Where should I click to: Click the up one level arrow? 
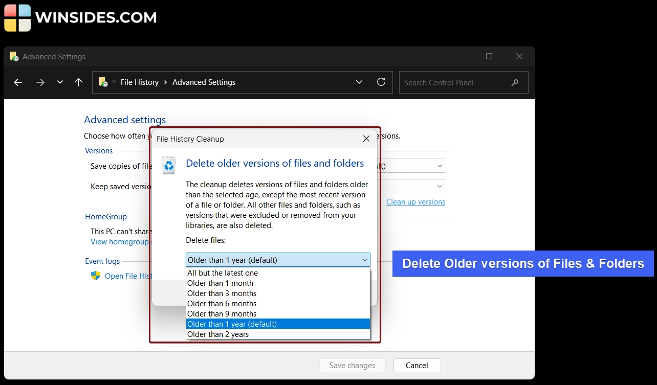[x=78, y=82]
